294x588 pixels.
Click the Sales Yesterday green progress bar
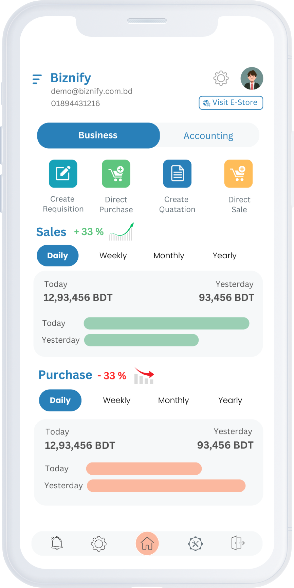click(141, 340)
